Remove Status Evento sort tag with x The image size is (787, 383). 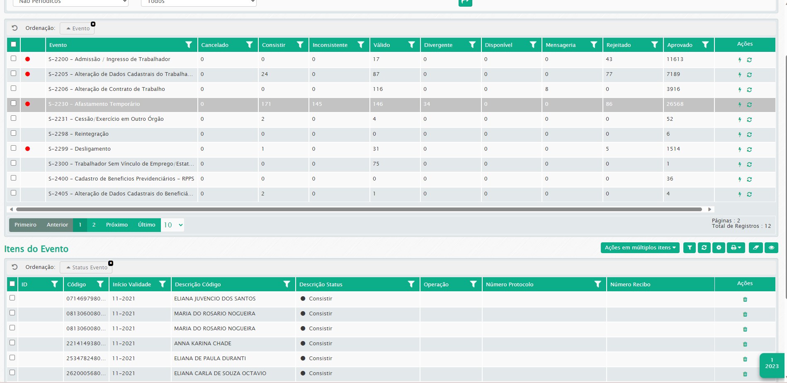coord(111,263)
